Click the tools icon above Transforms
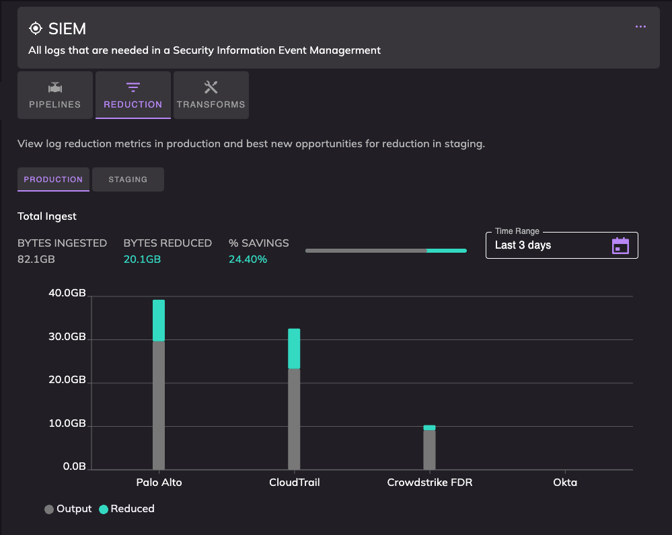Image resolution: width=672 pixels, height=535 pixels. (211, 88)
